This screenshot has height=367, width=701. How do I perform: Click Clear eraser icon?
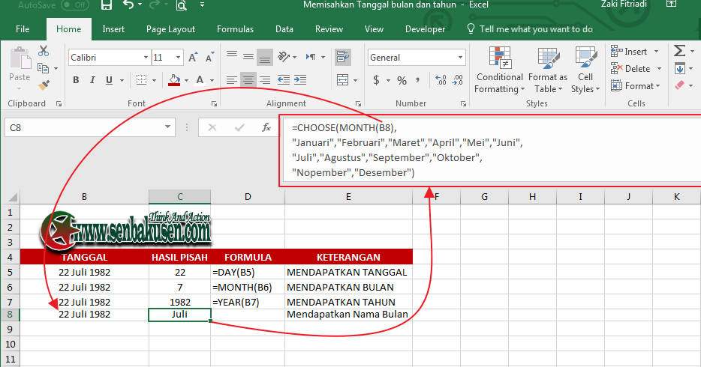(680, 85)
